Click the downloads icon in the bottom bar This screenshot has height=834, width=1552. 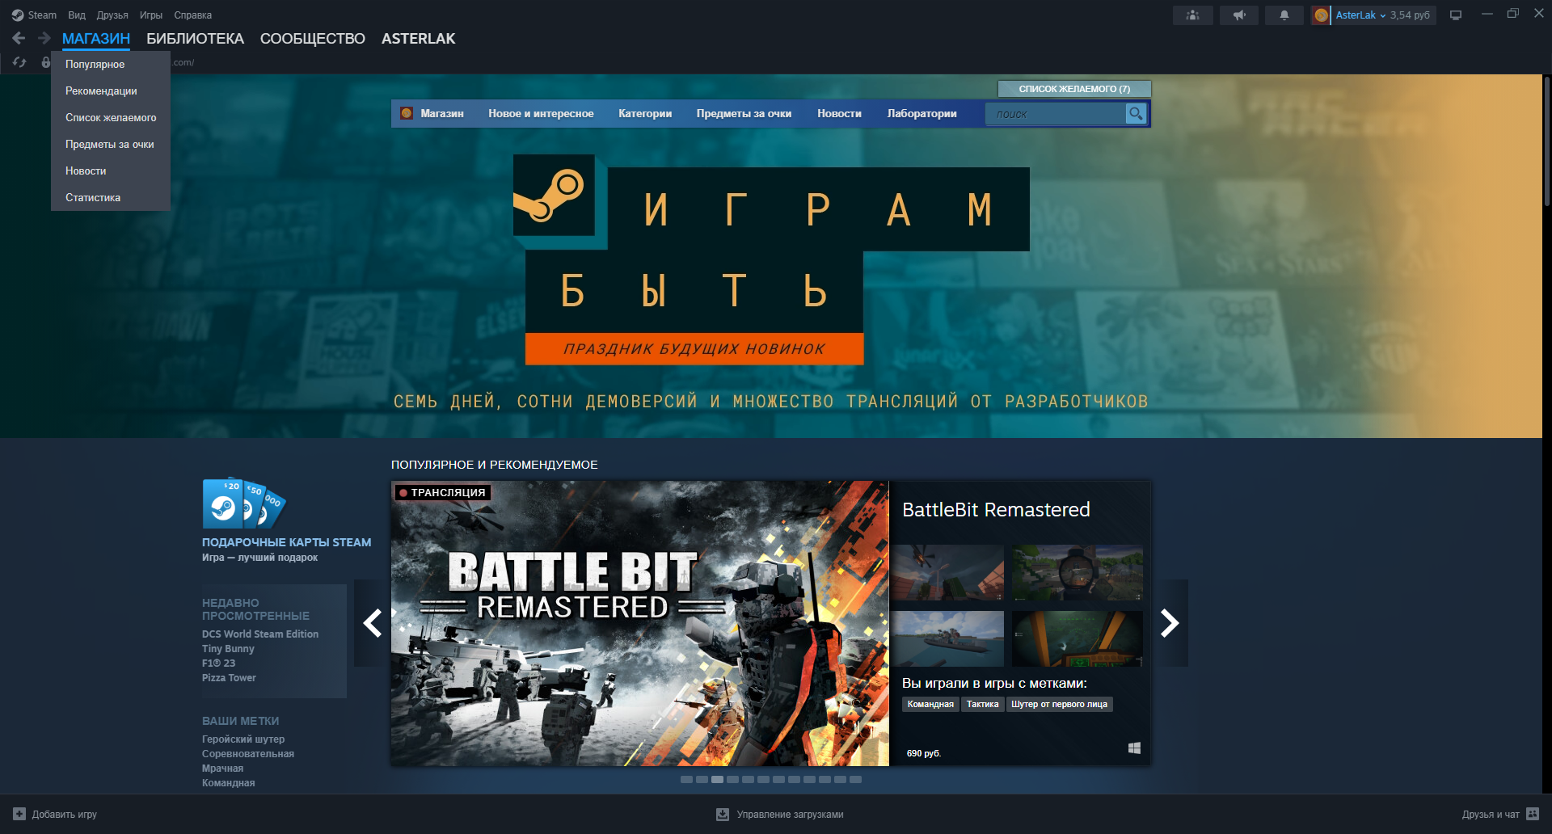[723, 814]
